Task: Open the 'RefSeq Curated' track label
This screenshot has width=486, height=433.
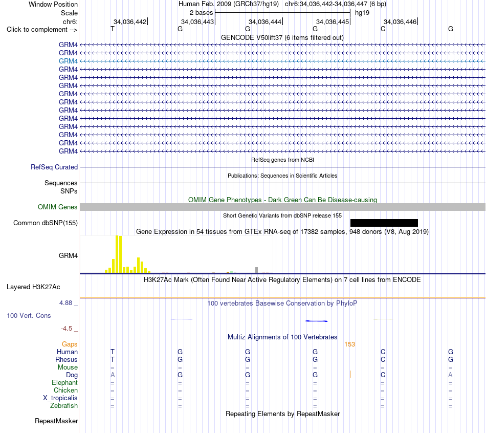Action: [54, 167]
